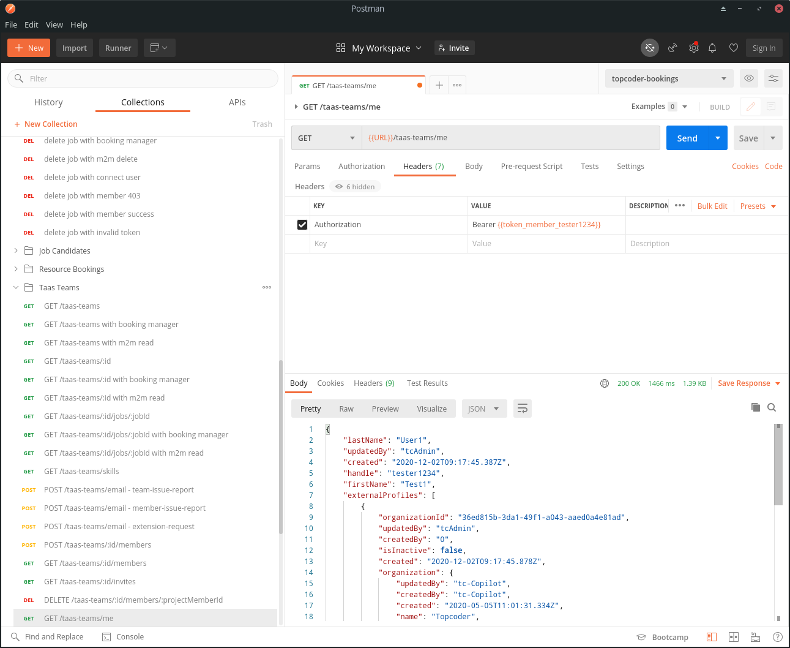Click the request URL field
Viewport: 790px width, 648px height.
pyautogui.click(x=511, y=138)
